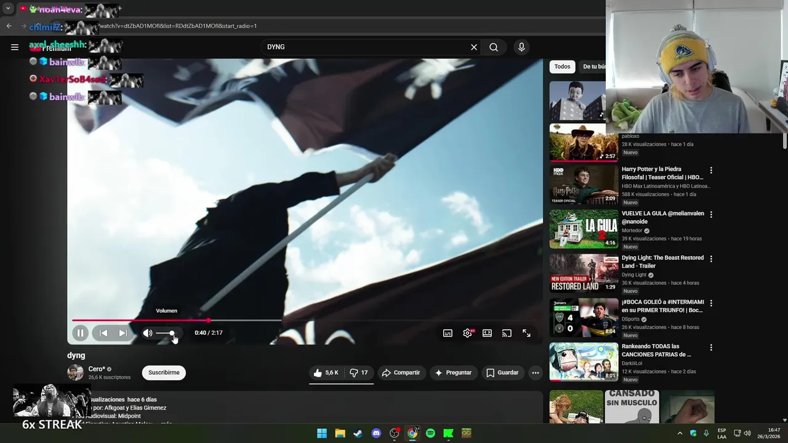Open system tray volume control
Image resolution: width=788 pixels, height=443 pixels.
tap(747, 433)
